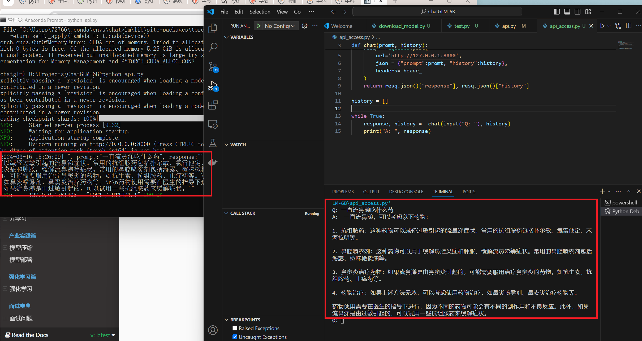Open the Extensions view icon

(213, 105)
